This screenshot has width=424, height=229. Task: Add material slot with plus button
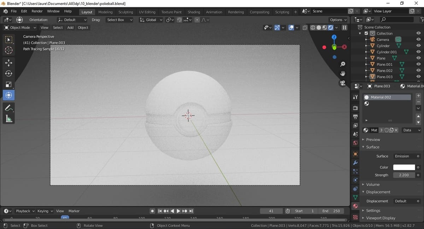(418, 95)
